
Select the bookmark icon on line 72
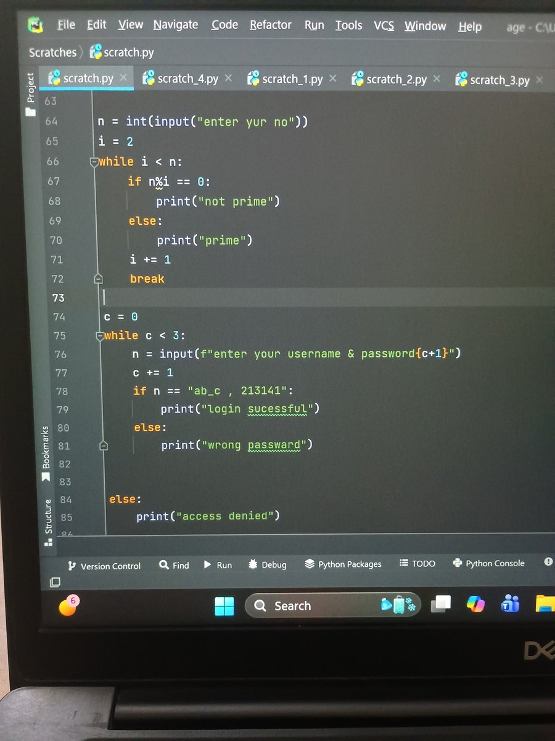tap(98, 278)
